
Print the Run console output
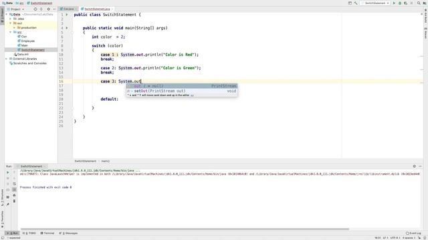coord(15,195)
